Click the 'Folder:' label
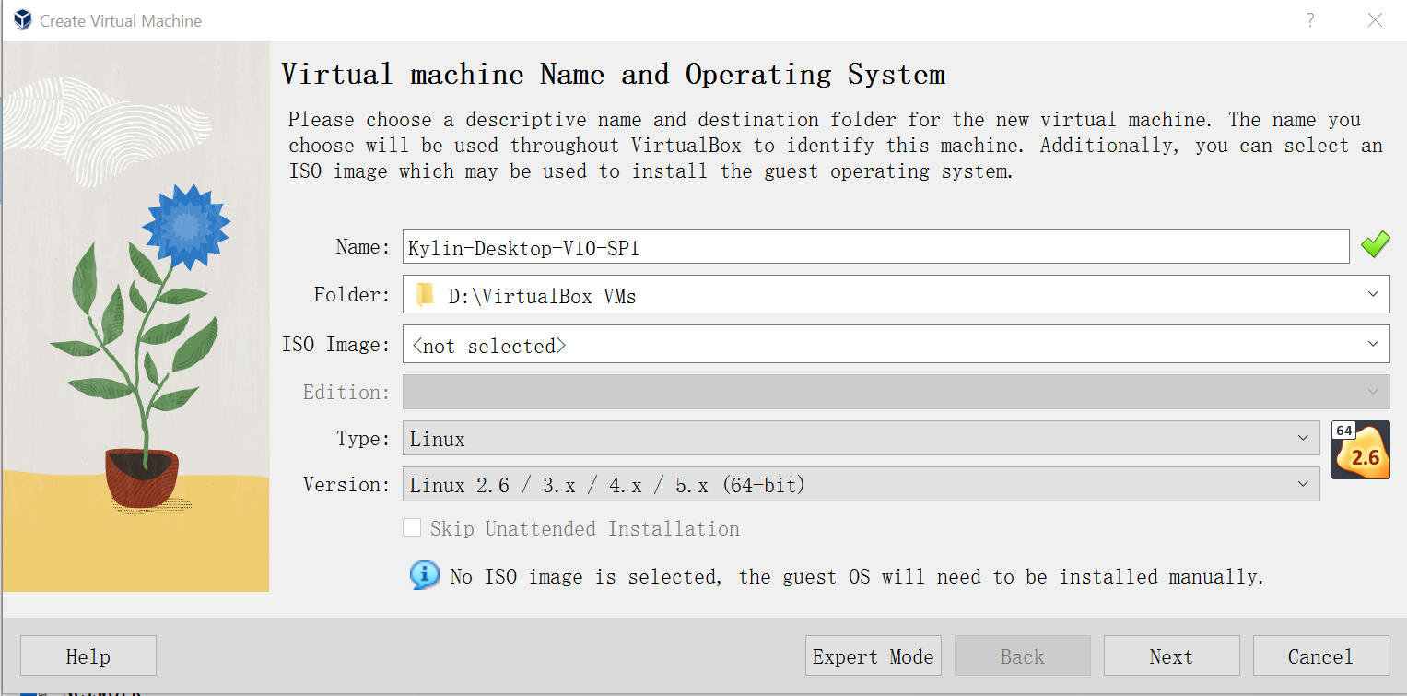Viewport: 1407px width, 696px height. coord(352,295)
